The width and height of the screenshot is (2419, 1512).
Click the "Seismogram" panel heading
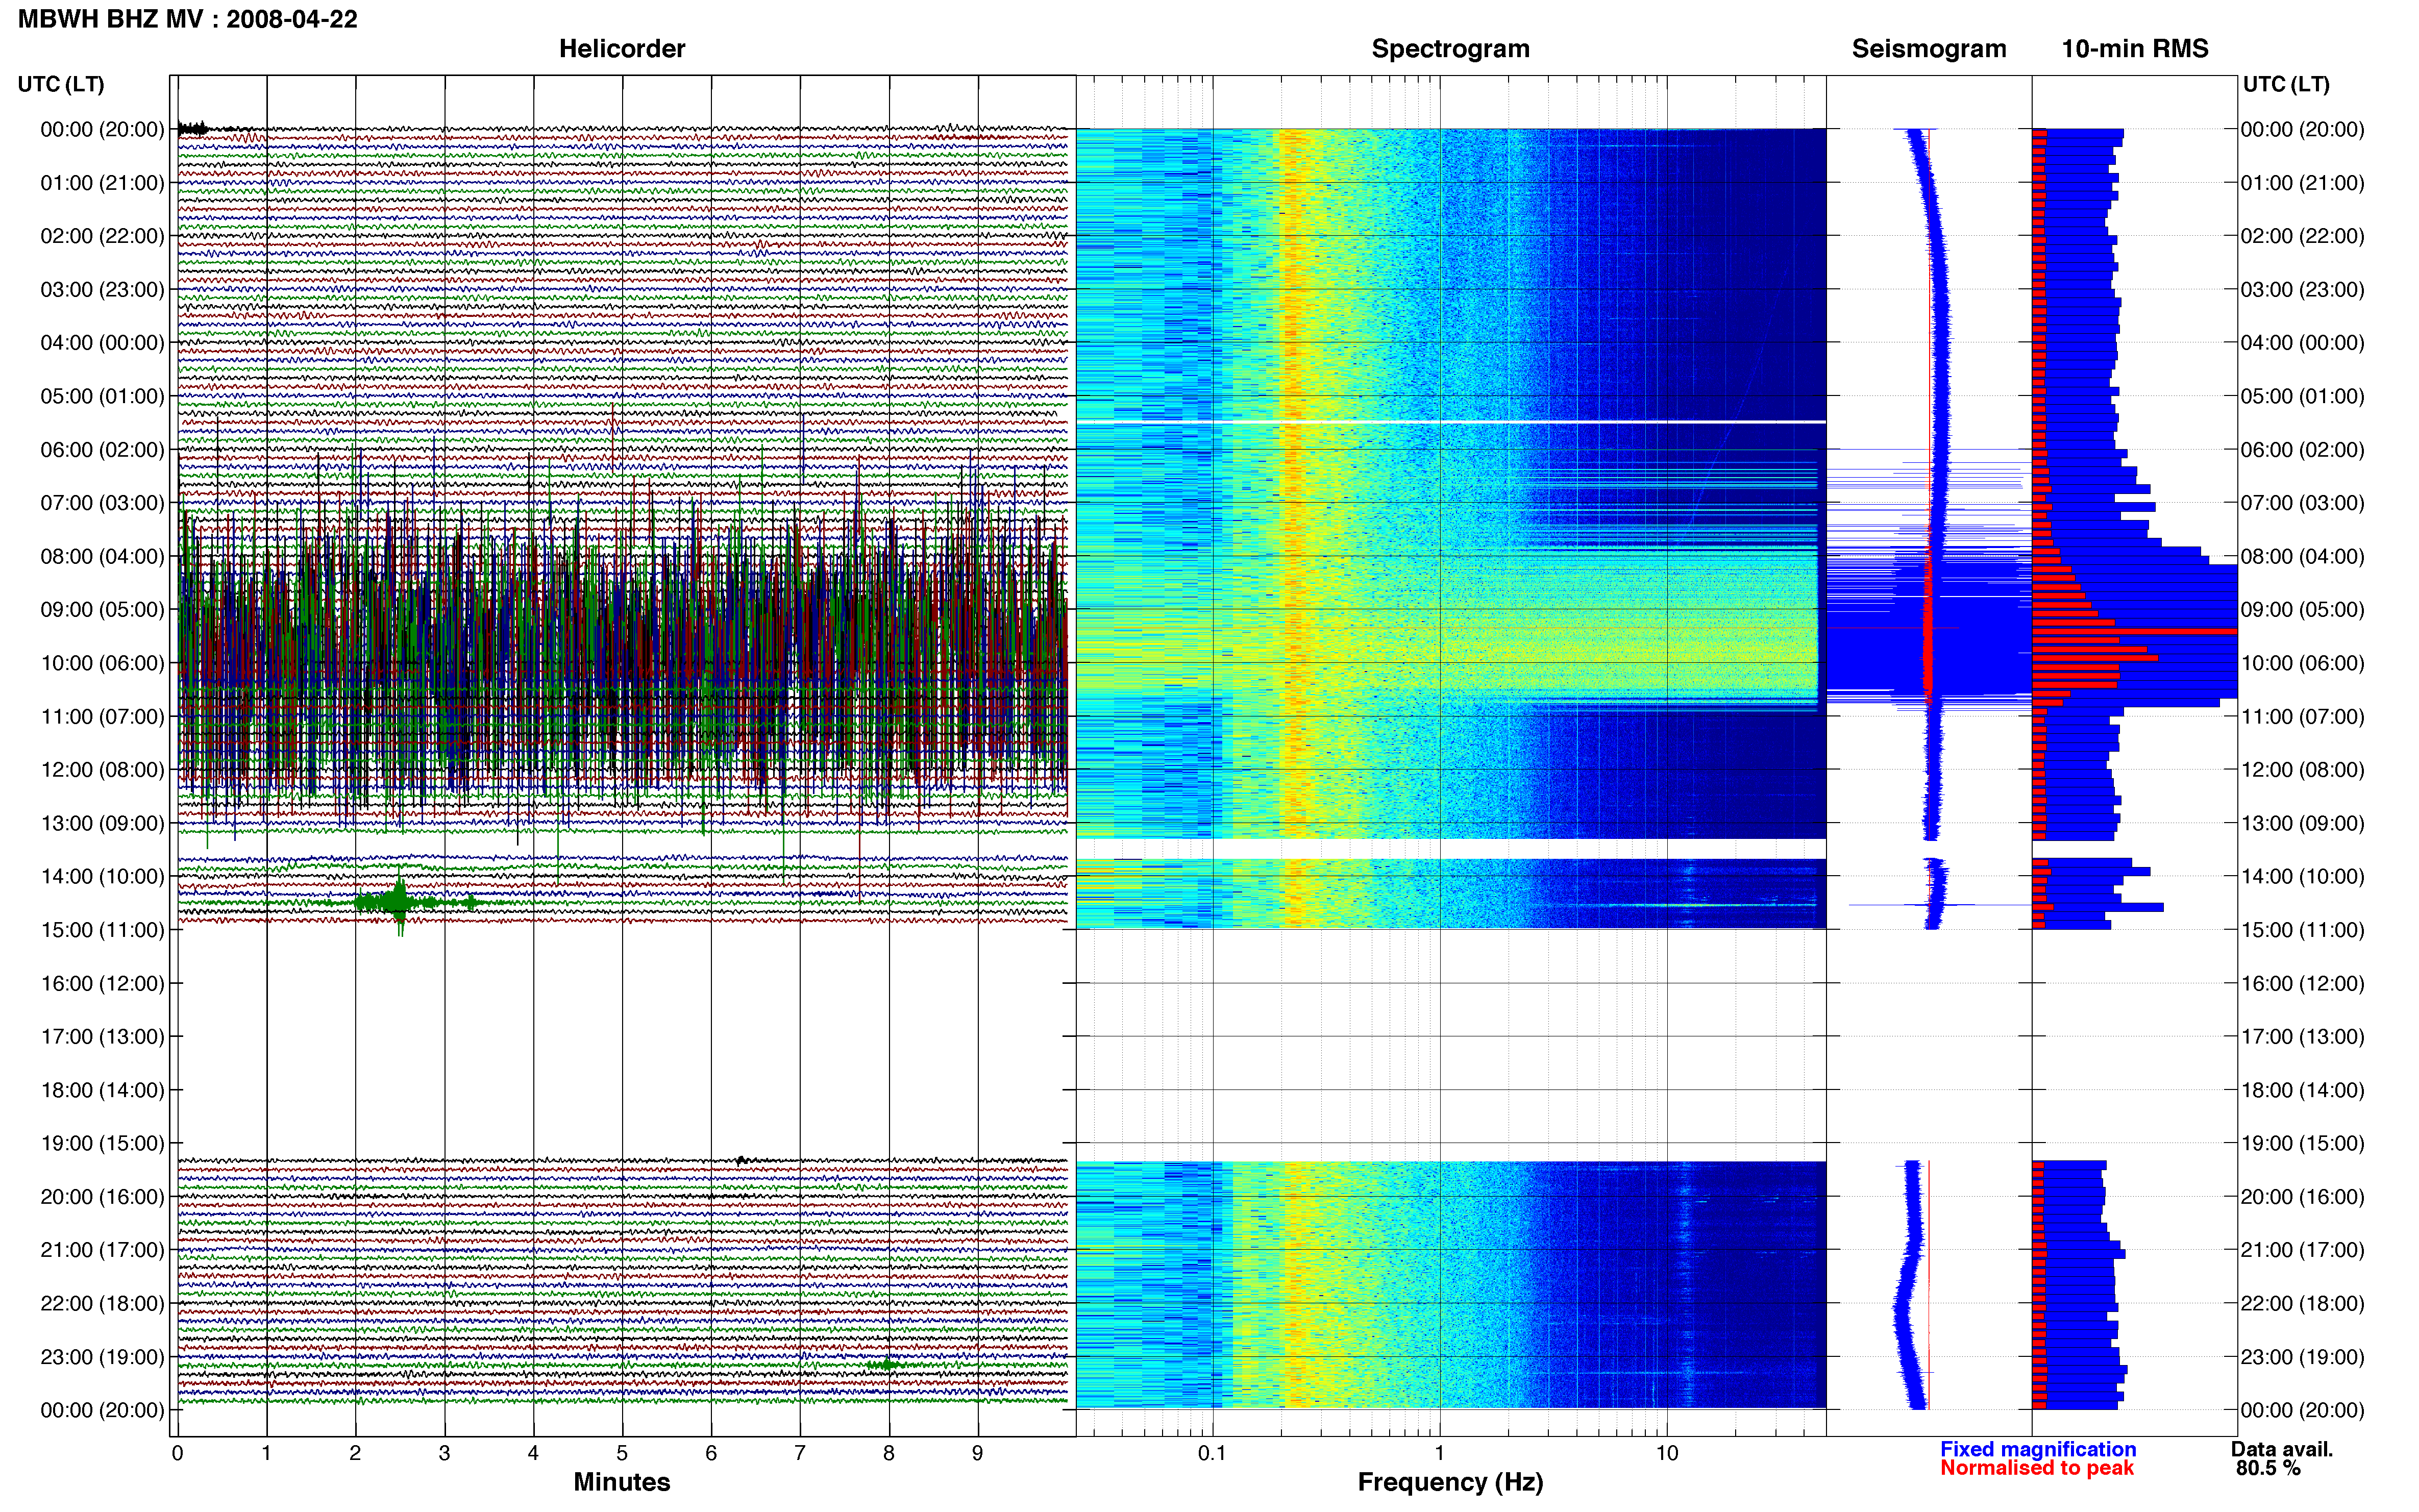tap(1929, 49)
